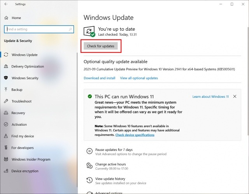This screenshot has width=249, height=194.
Task: Click the Windows Security shield icon
Action: [x=6, y=78]
